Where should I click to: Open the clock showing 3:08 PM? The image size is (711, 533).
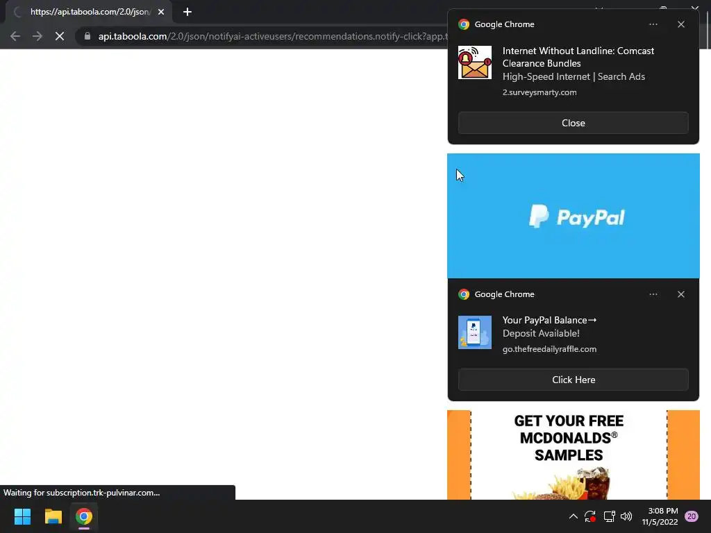(x=660, y=516)
